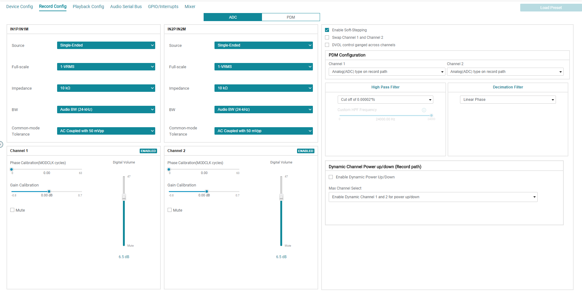Image resolution: width=582 pixels, height=300 pixels.
Task: Open IN2P/IN2M BW dropdown
Action: pos(264,110)
